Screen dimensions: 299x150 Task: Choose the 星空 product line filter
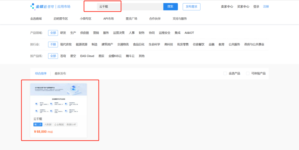(x=73, y=56)
